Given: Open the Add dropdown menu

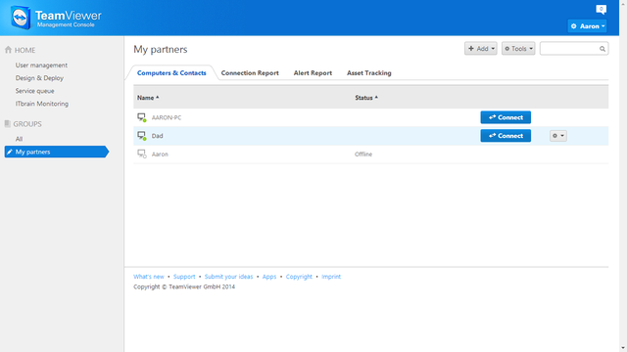Looking at the screenshot, I should tap(481, 49).
